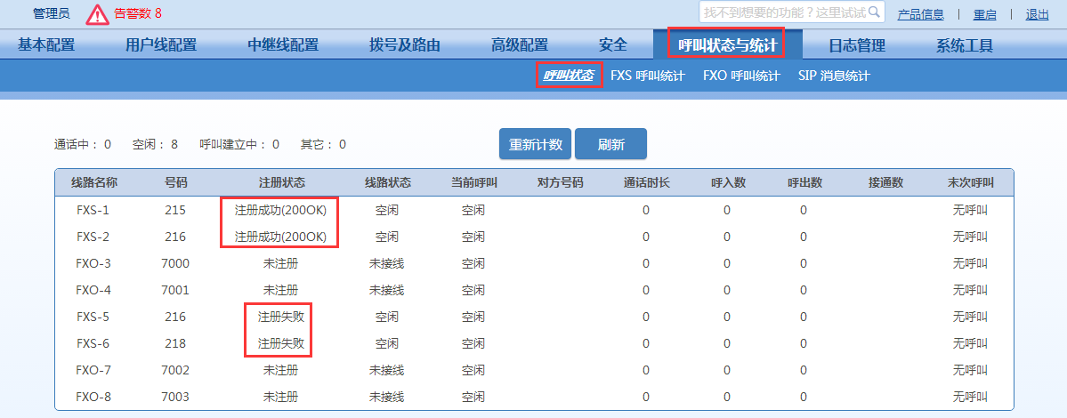Select the 安全 menu item
This screenshot has width=1067, height=418.
[x=613, y=45]
